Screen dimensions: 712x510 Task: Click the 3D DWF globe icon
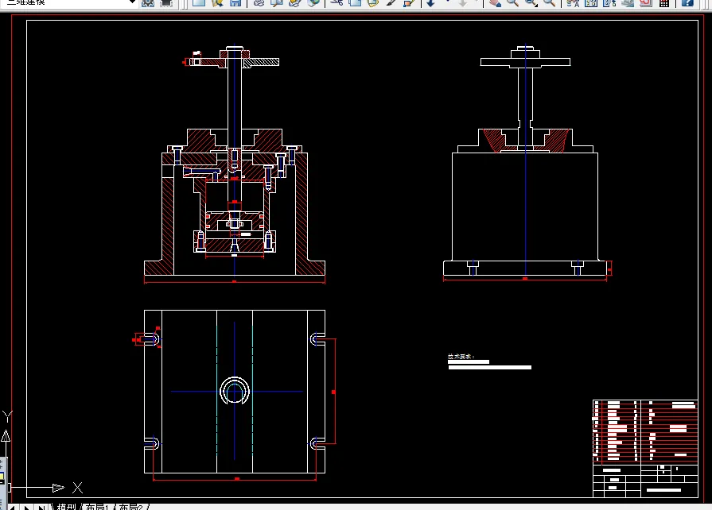coord(313,2)
